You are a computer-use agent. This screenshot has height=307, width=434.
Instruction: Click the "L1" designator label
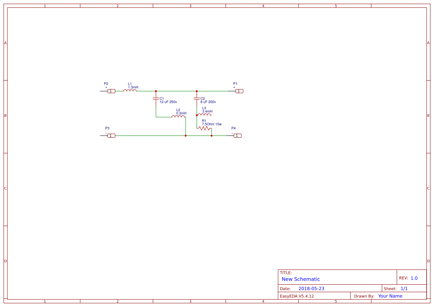point(130,84)
